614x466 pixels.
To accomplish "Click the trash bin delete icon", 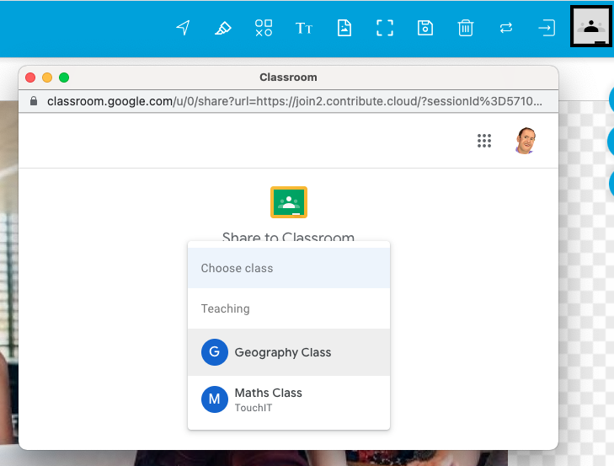I will point(466,28).
